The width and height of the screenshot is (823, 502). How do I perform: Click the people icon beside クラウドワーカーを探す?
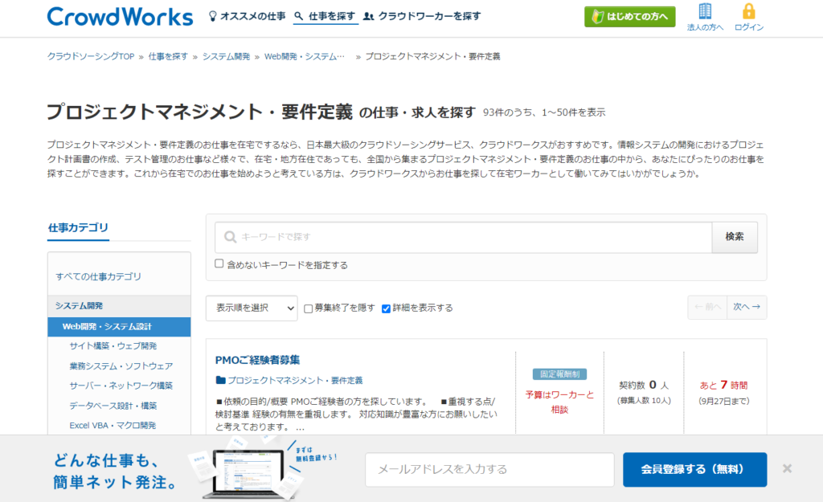369,16
